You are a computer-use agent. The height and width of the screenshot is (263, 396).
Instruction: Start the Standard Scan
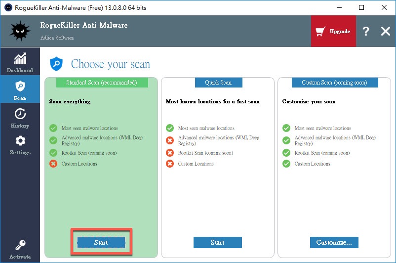pyautogui.click(x=101, y=242)
